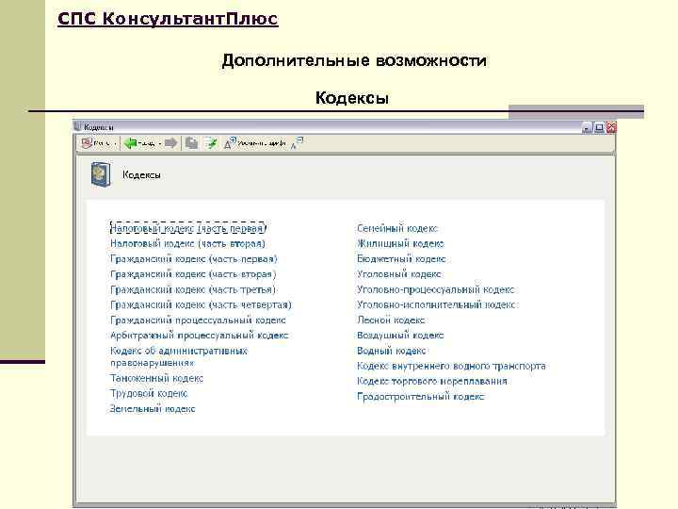This screenshot has height=509, width=678.
Task: Open Лесной кодекс link
Action: (x=391, y=320)
